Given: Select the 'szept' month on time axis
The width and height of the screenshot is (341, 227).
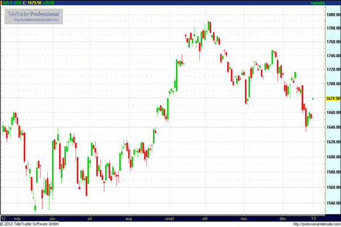Looking at the screenshot, I should (169, 218).
